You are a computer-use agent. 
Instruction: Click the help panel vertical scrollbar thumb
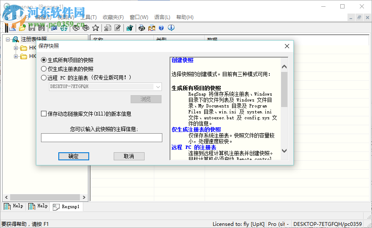284,89
